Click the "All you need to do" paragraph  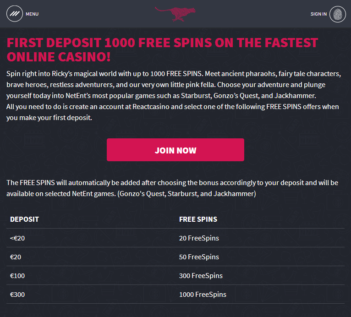pos(172,112)
